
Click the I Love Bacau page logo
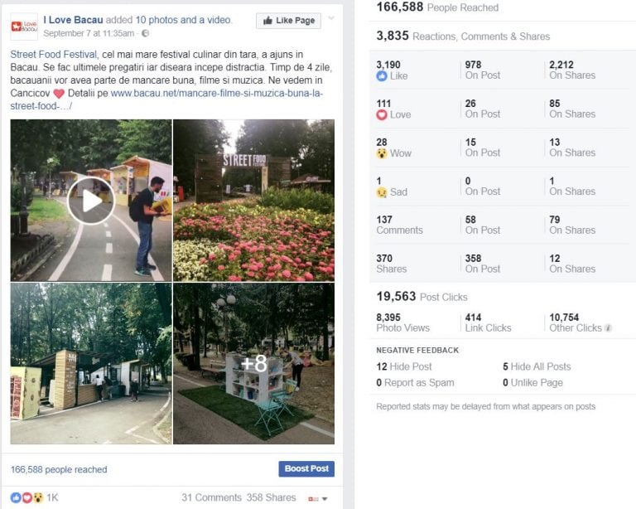[x=24, y=27]
